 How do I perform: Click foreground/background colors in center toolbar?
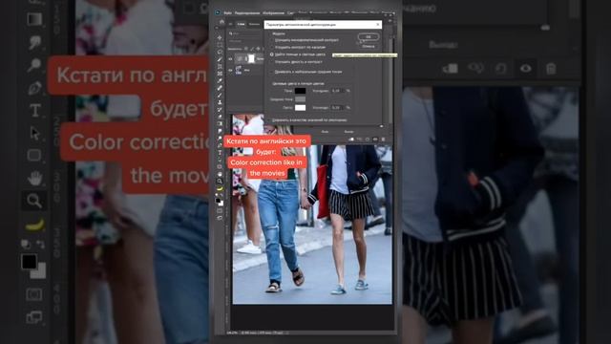(x=220, y=202)
